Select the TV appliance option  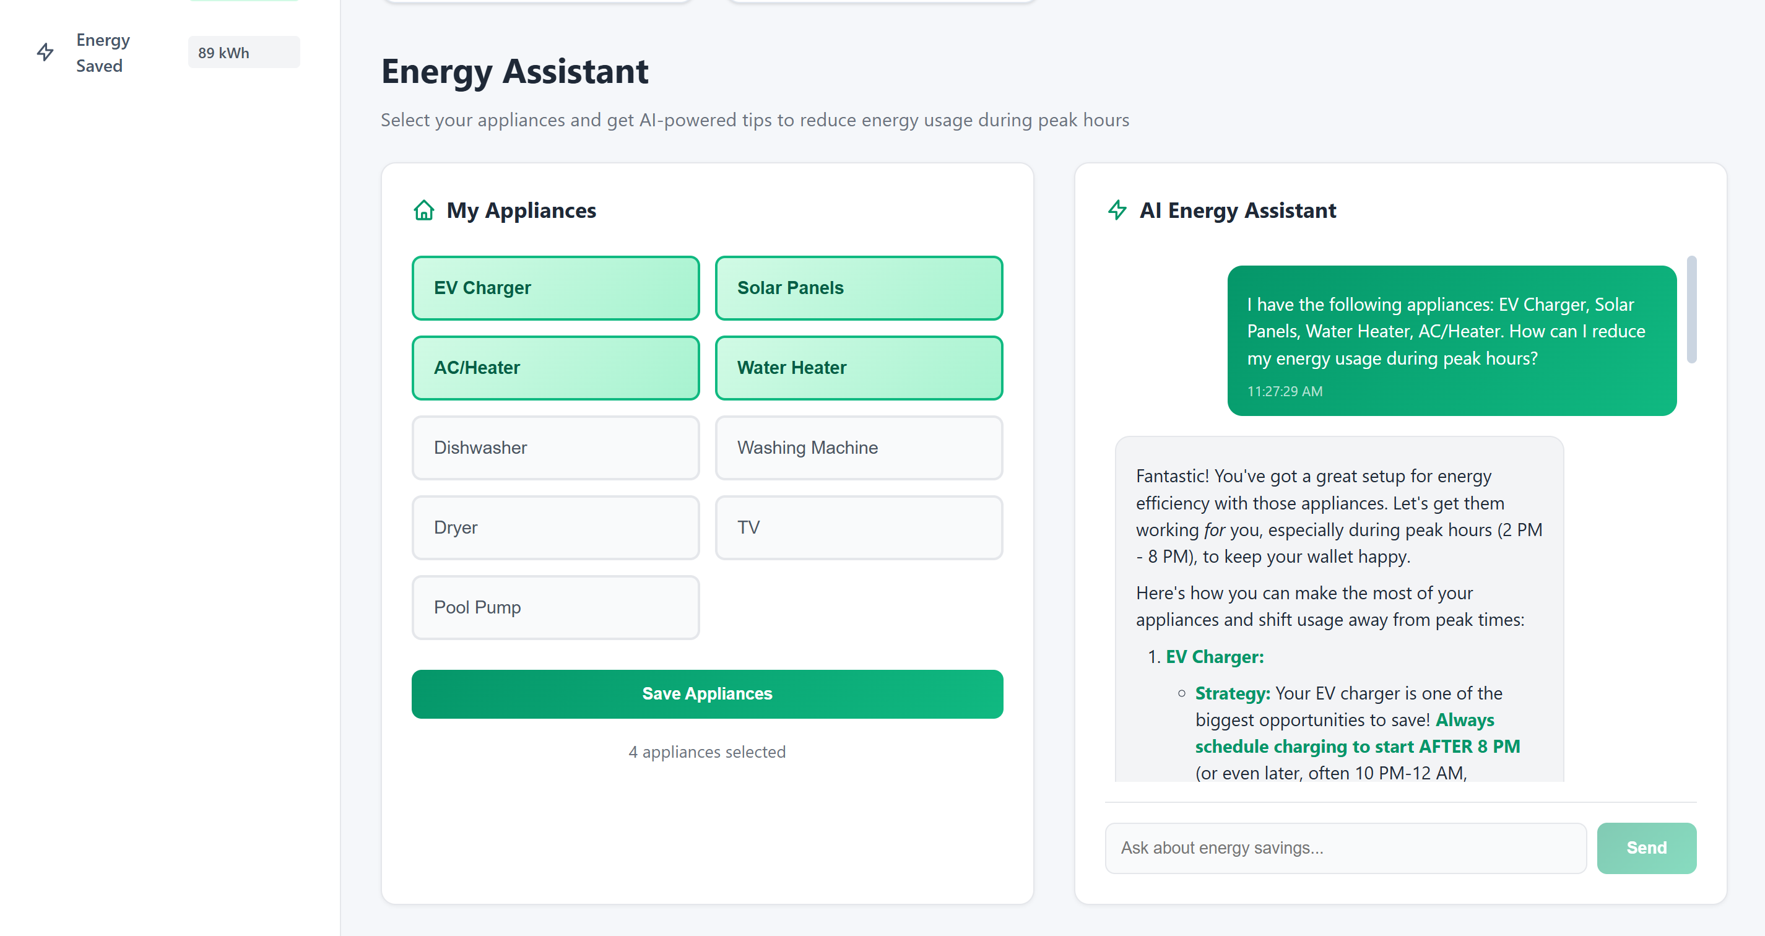coord(859,527)
